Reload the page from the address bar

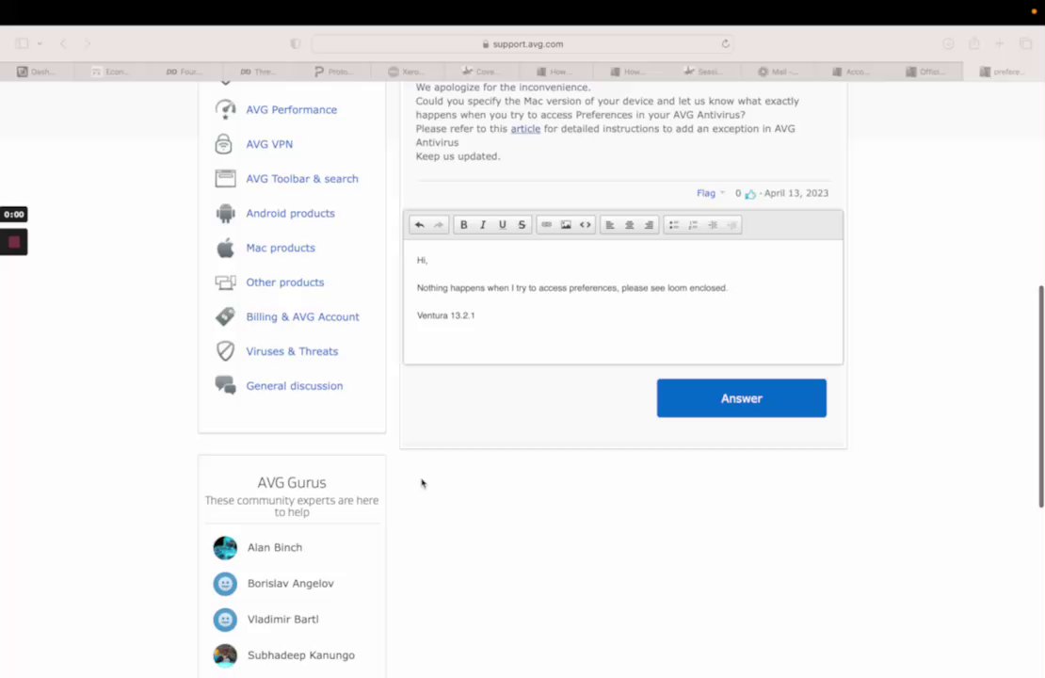click(x=725, y=44)
